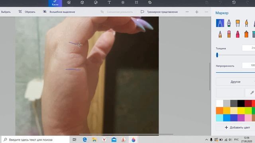The width and height of the screenshot is (255, 143).
Task: Toggle Трехмерное представление (3D view)
Action: tap(159, 12)
